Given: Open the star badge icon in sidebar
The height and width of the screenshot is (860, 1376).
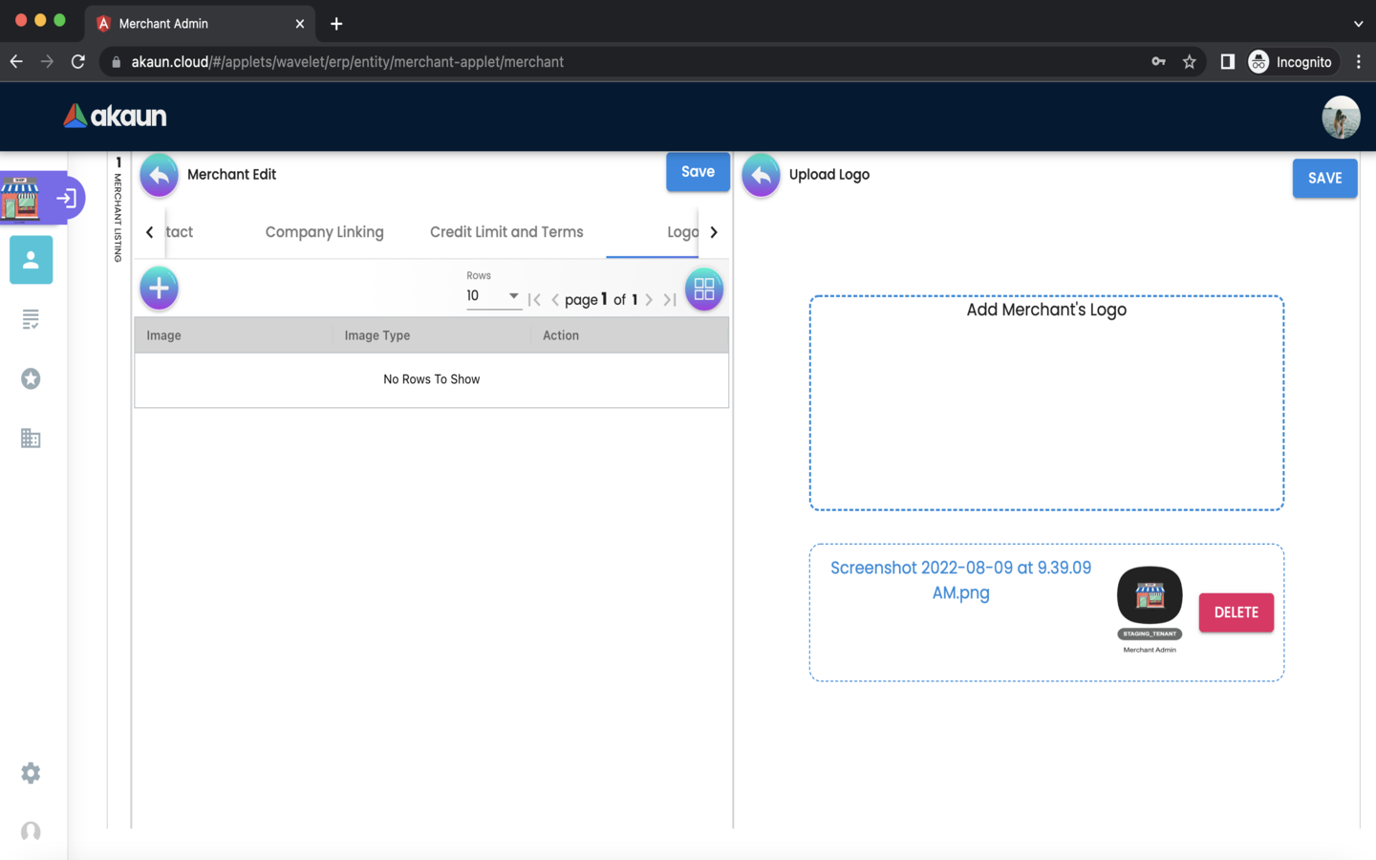Looking at the screenshot, I should click(31, 379).
